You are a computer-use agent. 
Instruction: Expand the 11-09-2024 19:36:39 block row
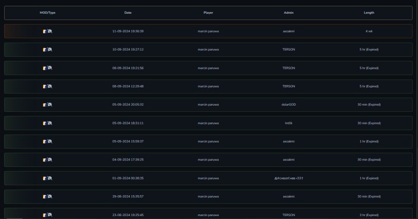click(x=208, y=31)
